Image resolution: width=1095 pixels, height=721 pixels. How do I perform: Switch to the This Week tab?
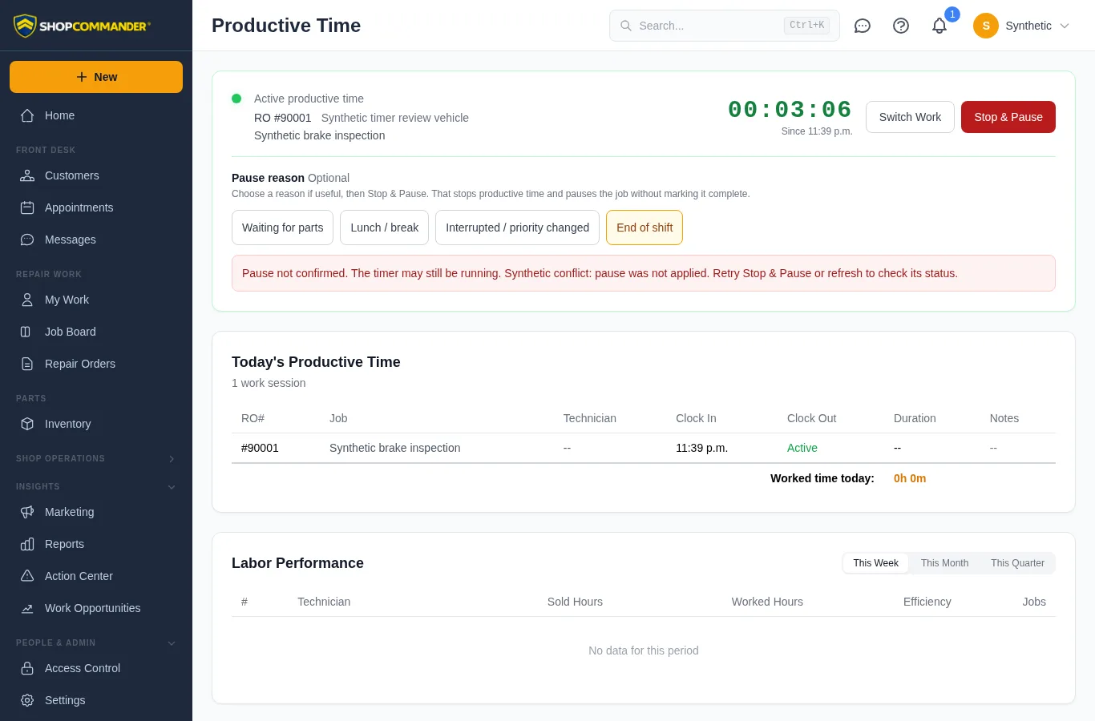click(x=875, y=563)
